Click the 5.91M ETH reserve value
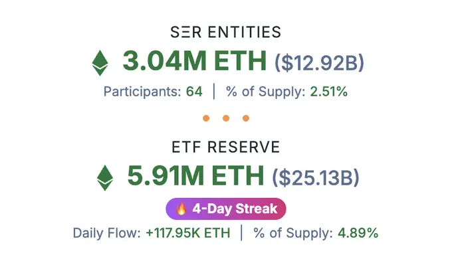452x263 pixels. point(195,175)
